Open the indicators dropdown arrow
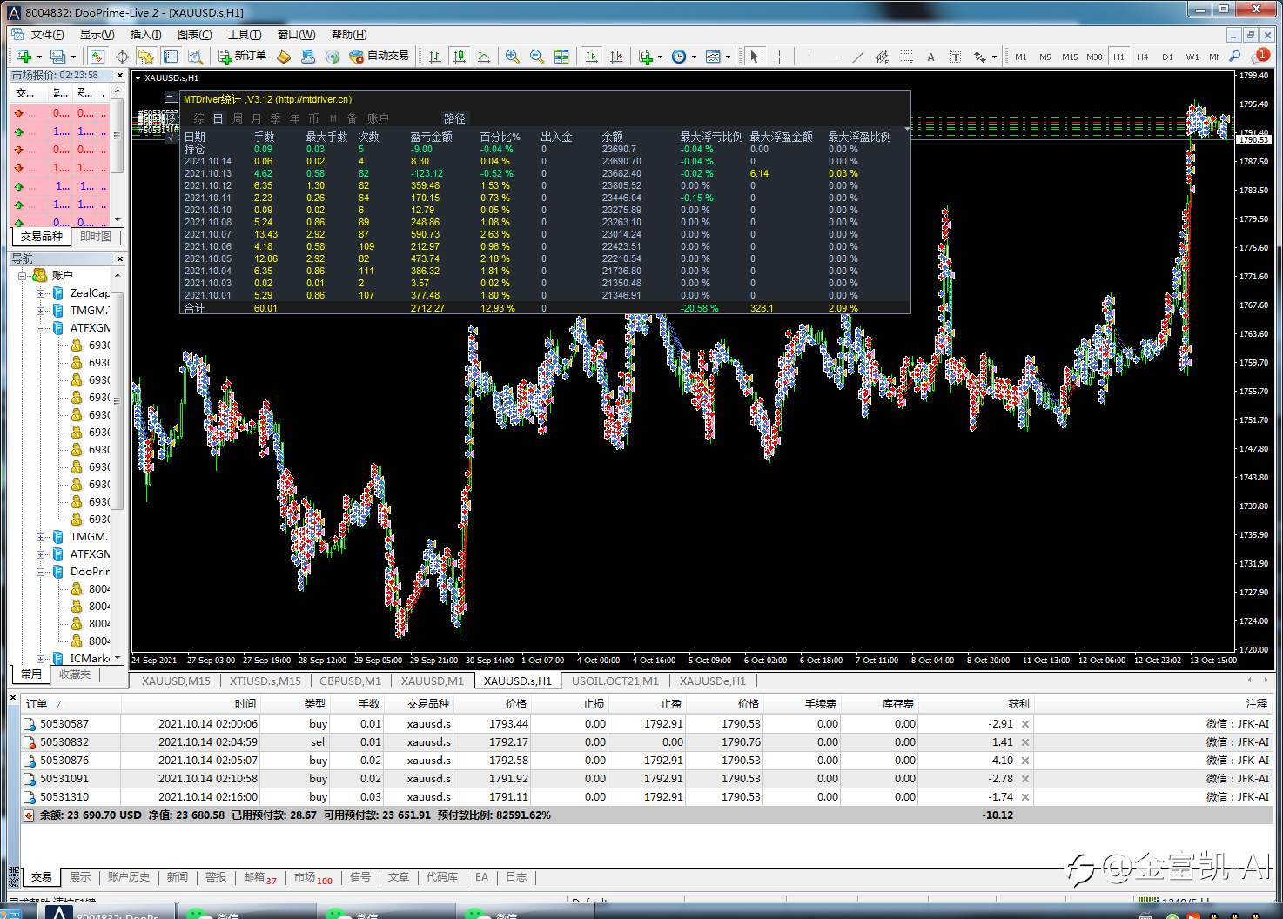Image resolution: width=1283 pixels, height=919 pixels. point(661,57)
